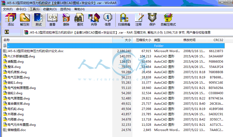
Task: Click the Word icon of J45-6.3型双动拉伸压力机的设计论文.doc
Action: coord(5,51)
